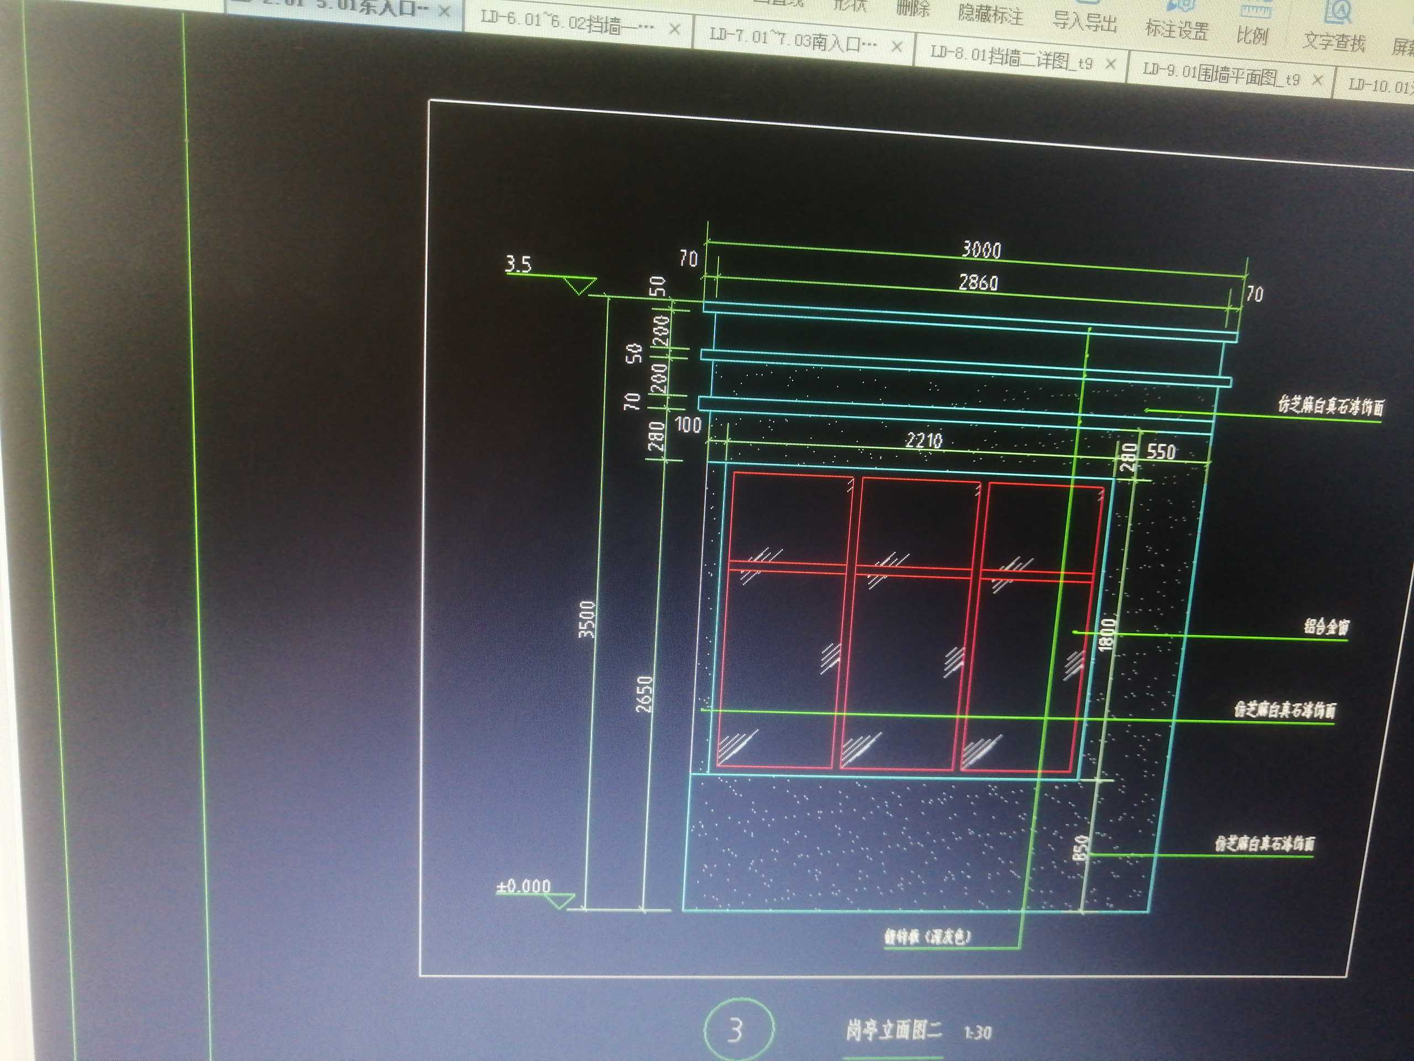
Task: Select the 550 dimension text
Action: tap(1161, 452)
